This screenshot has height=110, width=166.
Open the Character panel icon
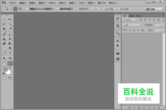pyautogui.click(x=118, y=41)
